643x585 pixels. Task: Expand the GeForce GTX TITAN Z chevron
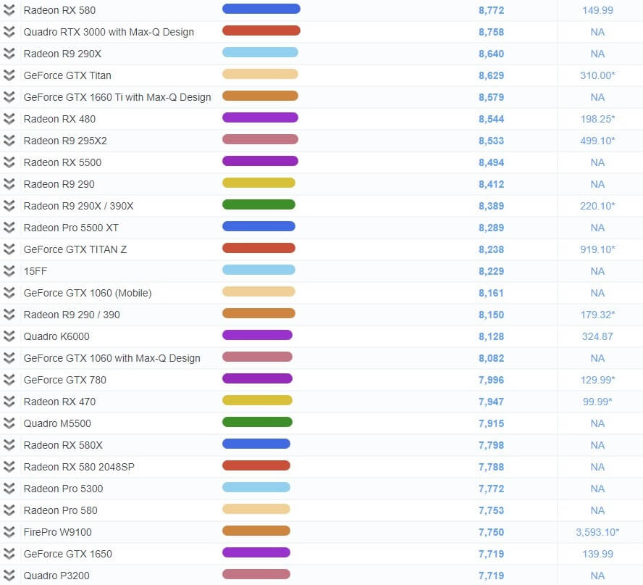(9, 249)
